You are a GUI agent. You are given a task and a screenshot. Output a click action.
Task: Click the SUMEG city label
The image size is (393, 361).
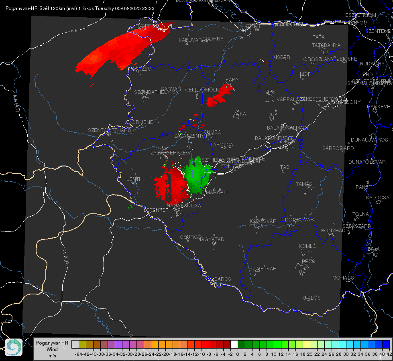point(212,132)
